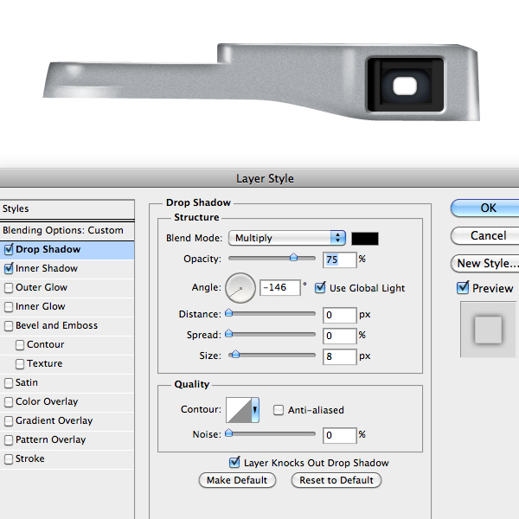Image resolution: width=519 pixels, height=519 pixels.
Task: Open the Blend Mode Multiply dropdown
Action: pyautogui.click(x=287, y=238)
